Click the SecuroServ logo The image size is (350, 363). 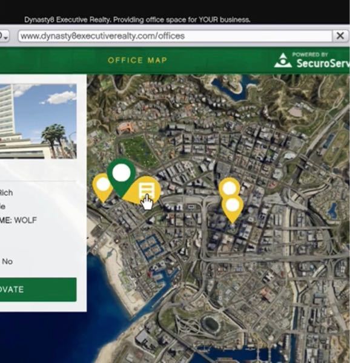[x=312, y=60]
